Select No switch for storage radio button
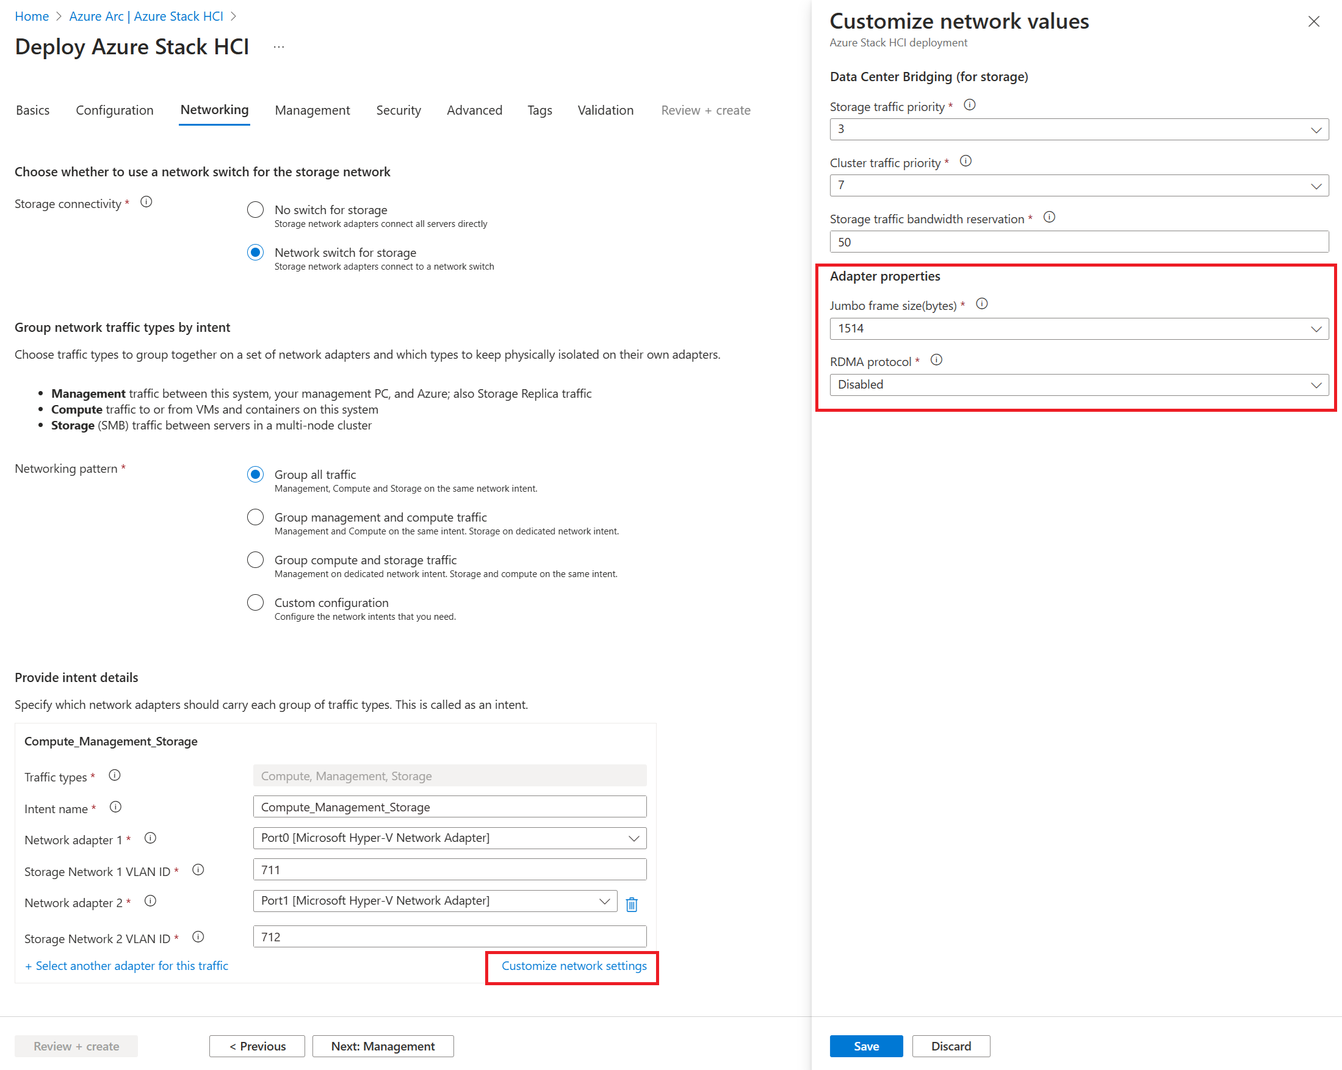Viewport: 1342px width, 1070px height. [x=254, y=210]
